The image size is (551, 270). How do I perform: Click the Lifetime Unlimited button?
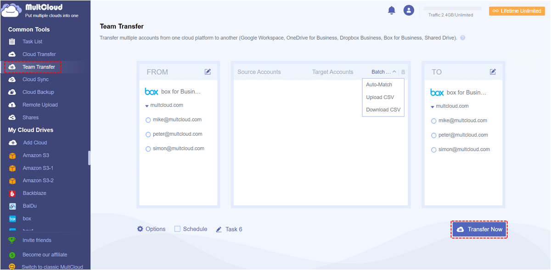pyautogui.click(x=517, y=11)
